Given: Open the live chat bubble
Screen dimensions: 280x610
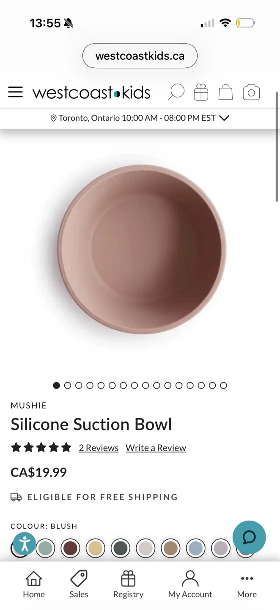Looking at the screenshot, I should tap(249, 537).
